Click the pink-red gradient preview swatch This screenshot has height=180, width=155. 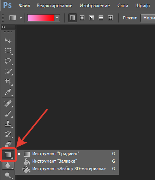click(41, 18)
